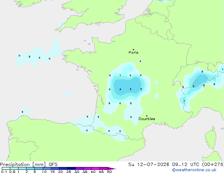Screen dimensions: 224x173
Task: Click the legend value '20'
Action: [x=60, y=172]
